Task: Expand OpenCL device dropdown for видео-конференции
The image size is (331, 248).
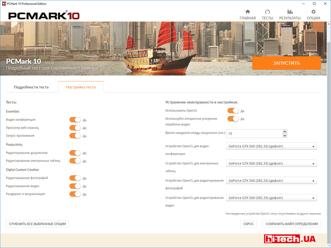Action: pyautogui.click(x=271, y=146)
